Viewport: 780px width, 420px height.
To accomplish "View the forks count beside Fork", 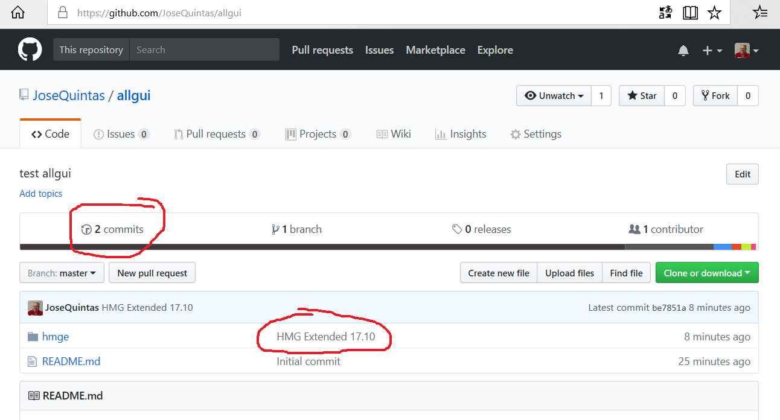I will coord(748,95).
